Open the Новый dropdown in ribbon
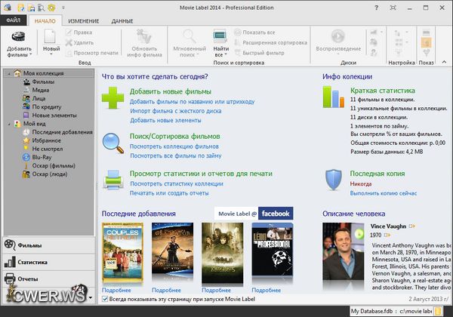The height and width of the screenshot is (317, 453). click(51, 44)
